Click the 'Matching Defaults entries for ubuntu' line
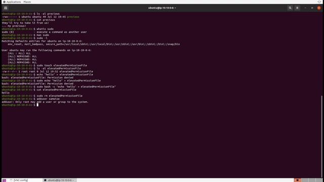The width and height of the screenshot is (324, 182). point(42,41)
